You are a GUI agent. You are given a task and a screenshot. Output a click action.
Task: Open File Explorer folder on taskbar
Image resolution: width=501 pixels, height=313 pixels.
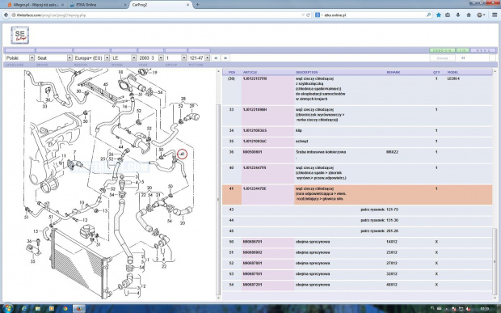coord(38,308)
